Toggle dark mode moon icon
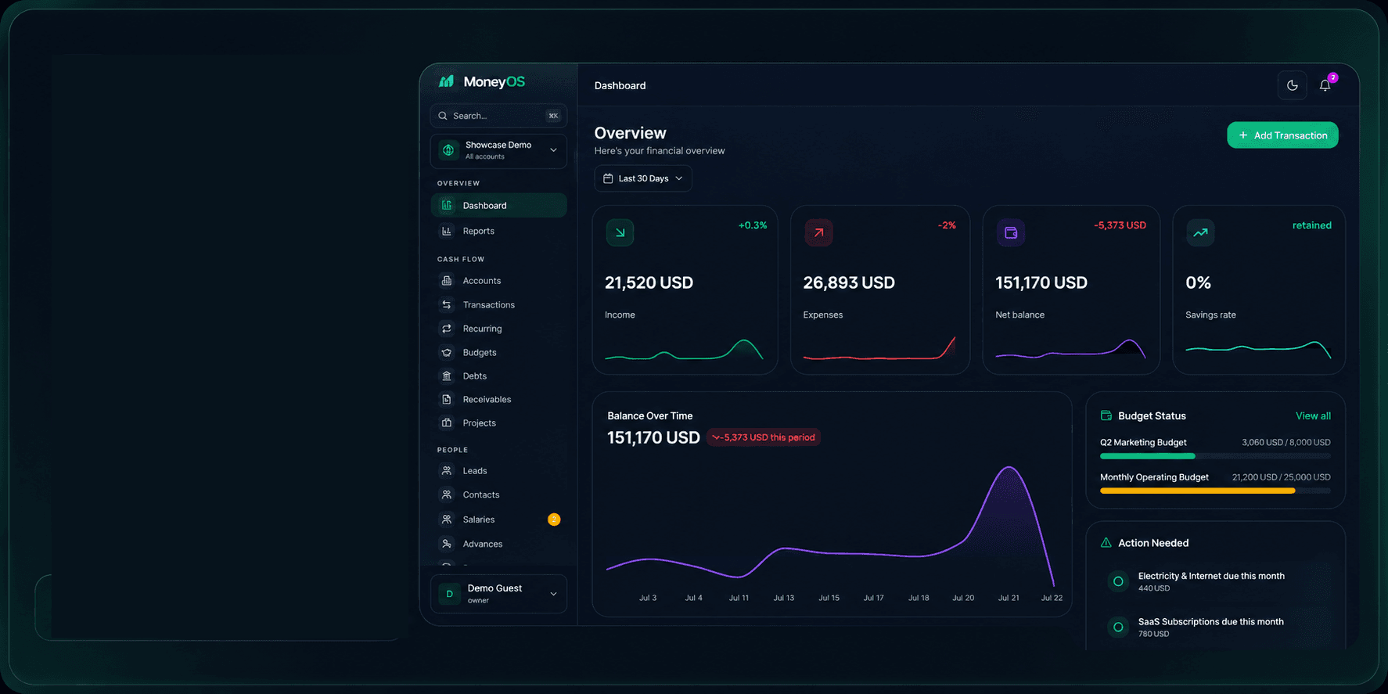 click(x=1293, y=85)
